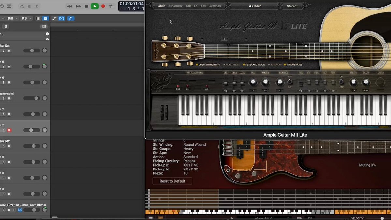The image size is (391, 220).
Task: Enable record on t 6 track
Action: click(x=9, y=82)
